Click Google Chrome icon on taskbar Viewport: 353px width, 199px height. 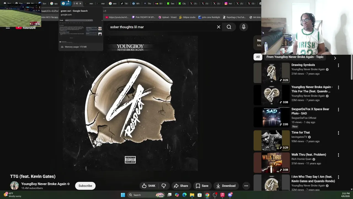tap(207, 195)
